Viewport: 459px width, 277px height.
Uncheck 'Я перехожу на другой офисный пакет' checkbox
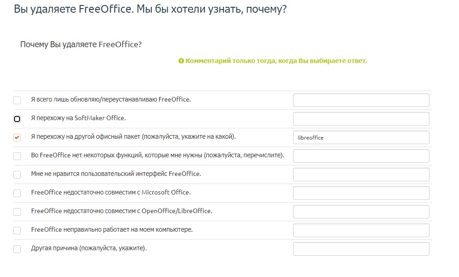(x=17, y=137)
